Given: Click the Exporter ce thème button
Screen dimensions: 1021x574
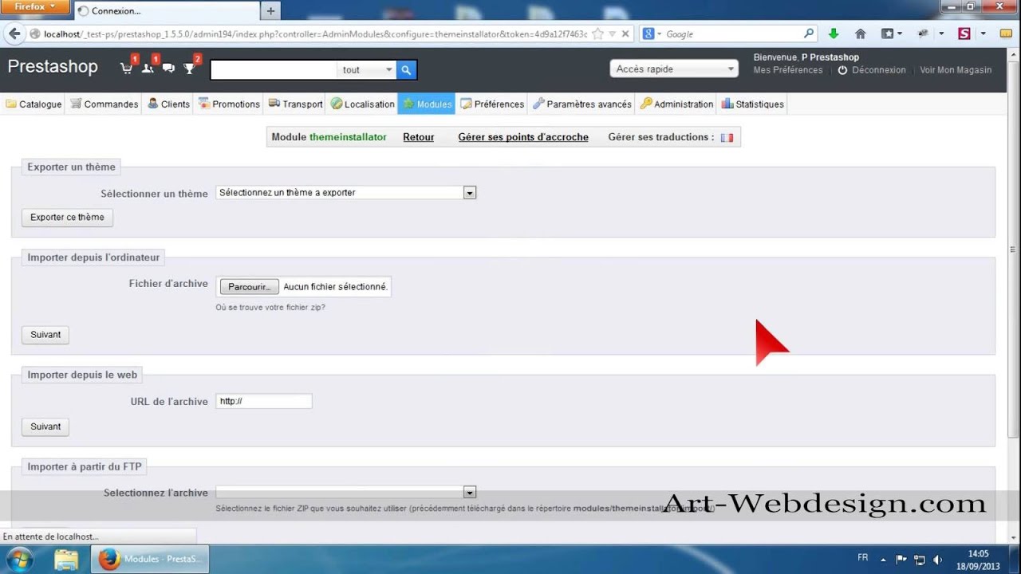Looking at the screenshot, I should (x=67, y=218).
